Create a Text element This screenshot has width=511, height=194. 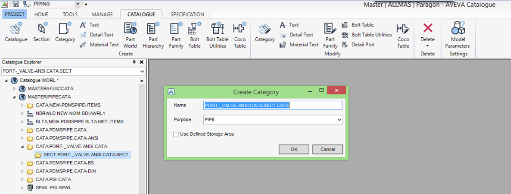pyautogui.click(x=90, y=25)
